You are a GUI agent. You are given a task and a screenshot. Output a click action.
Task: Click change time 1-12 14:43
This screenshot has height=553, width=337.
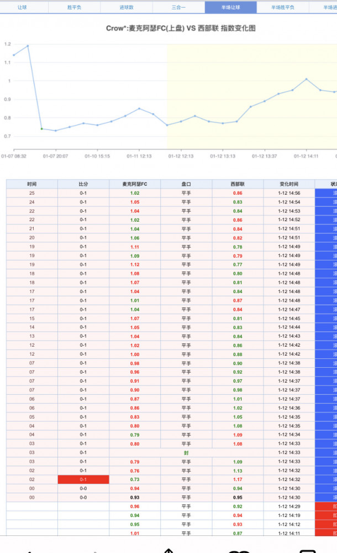click(x=289, y=336)
